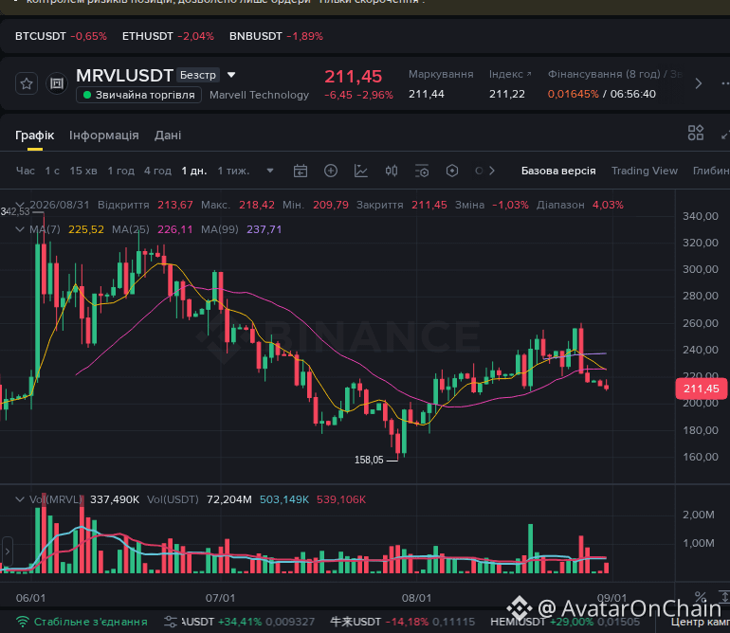The image size is (730, 633).
Task: Change chart type with candlestick icon
Action: pyautogui.click(x=392, y=171)
